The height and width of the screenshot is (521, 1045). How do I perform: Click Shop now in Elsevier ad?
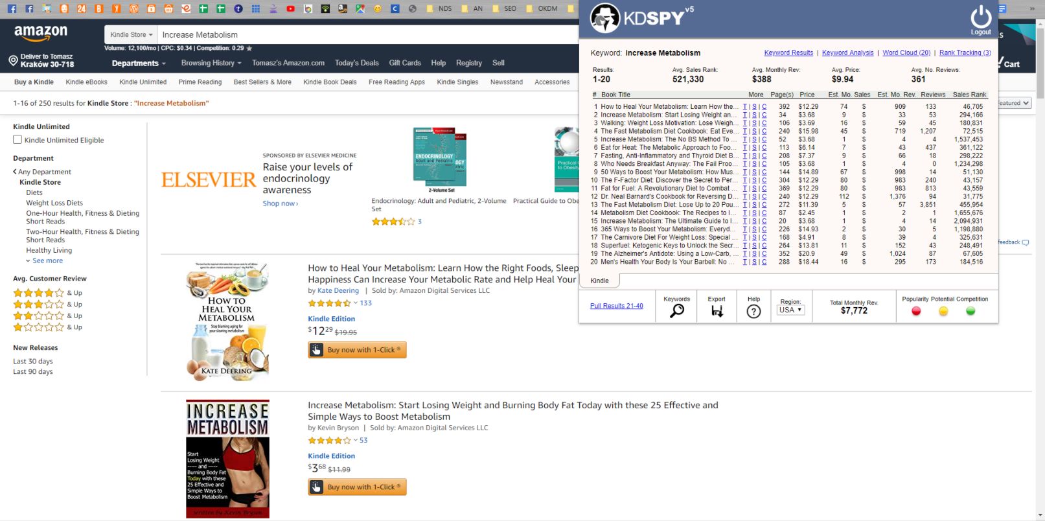(x=280, y=203)
